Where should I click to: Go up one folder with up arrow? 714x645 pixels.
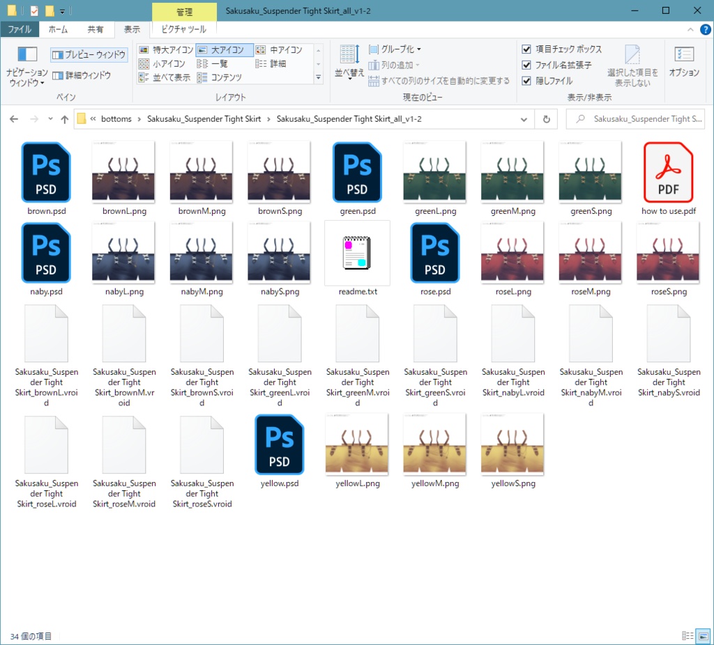(65, 119)
